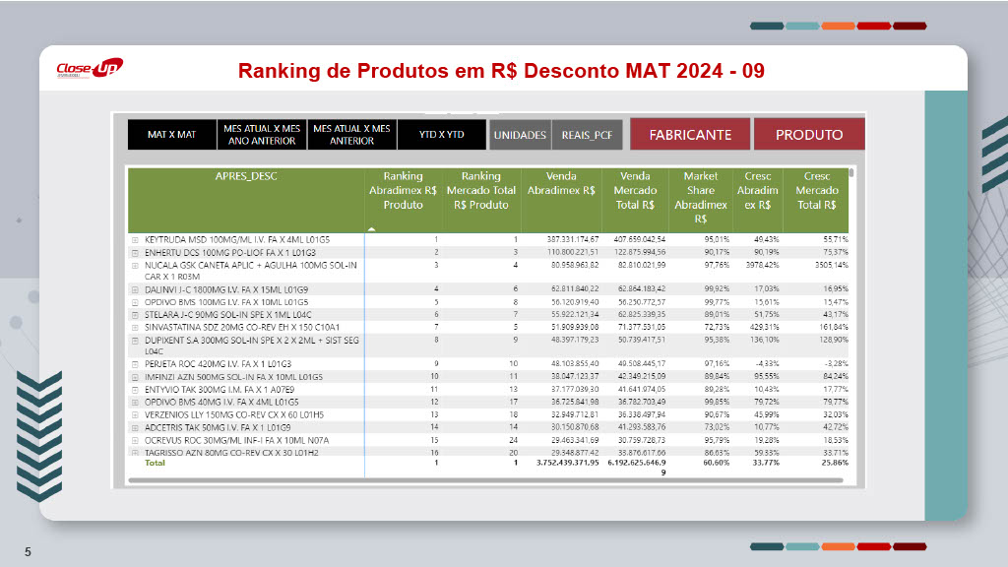Click the FABRICANTE button
The width and height of the screenshot is (1008, 567).
690,135
